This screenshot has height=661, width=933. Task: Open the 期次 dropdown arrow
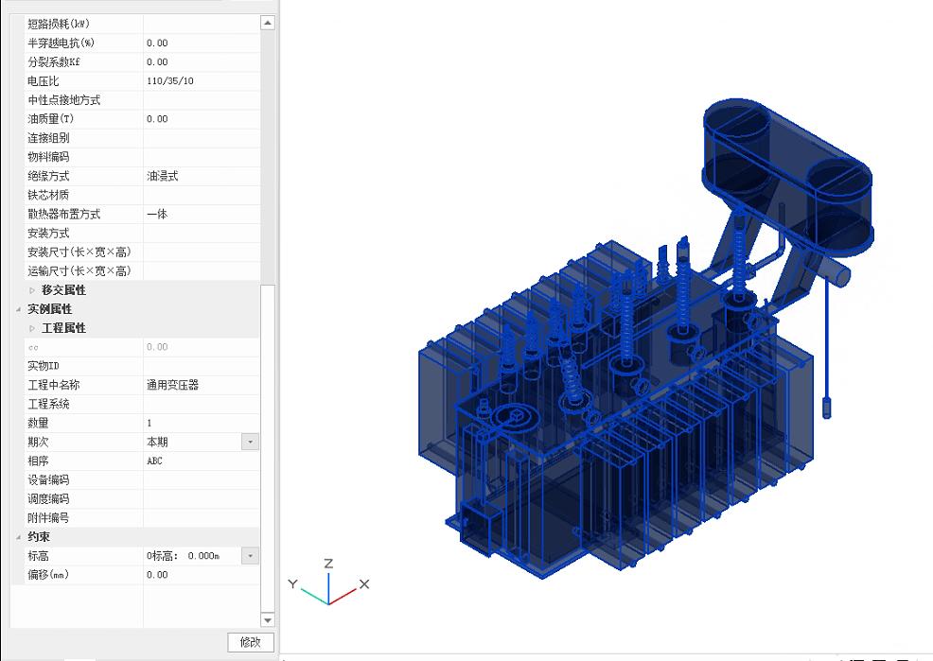tap(250, 442)
